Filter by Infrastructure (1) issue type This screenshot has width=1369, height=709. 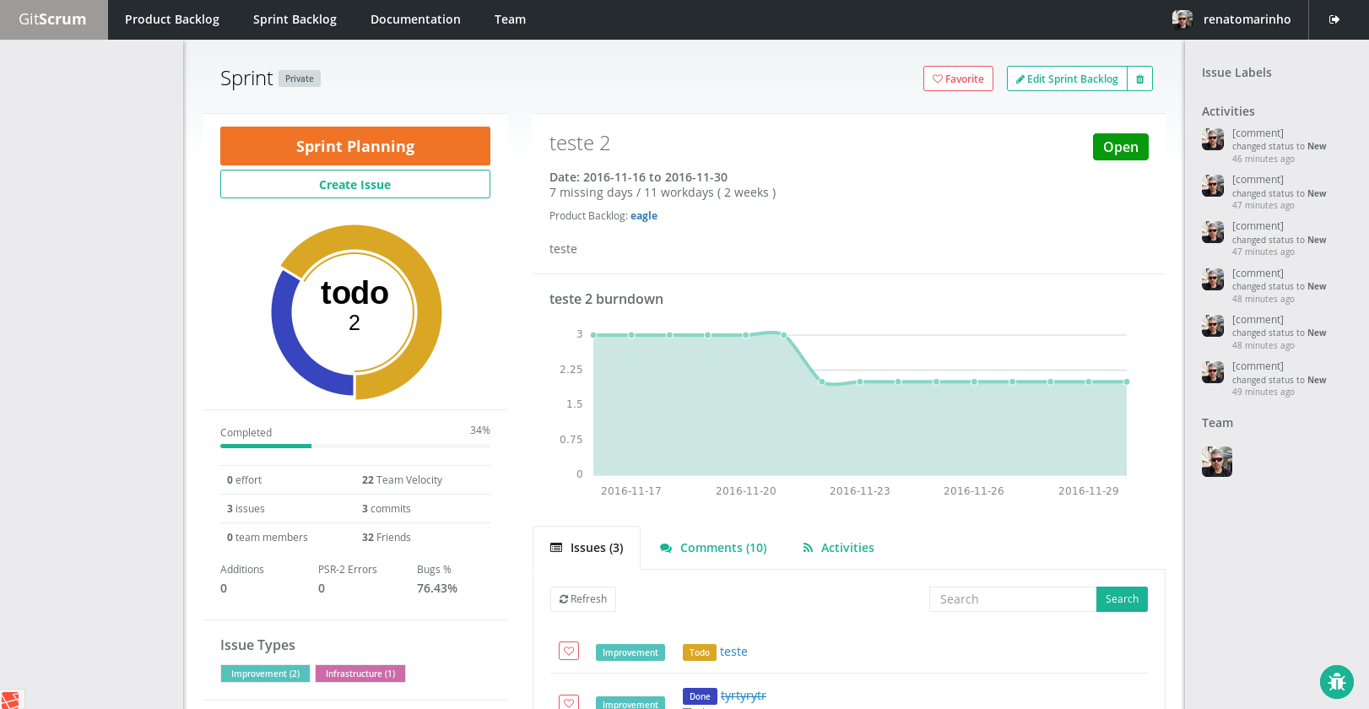360,674
